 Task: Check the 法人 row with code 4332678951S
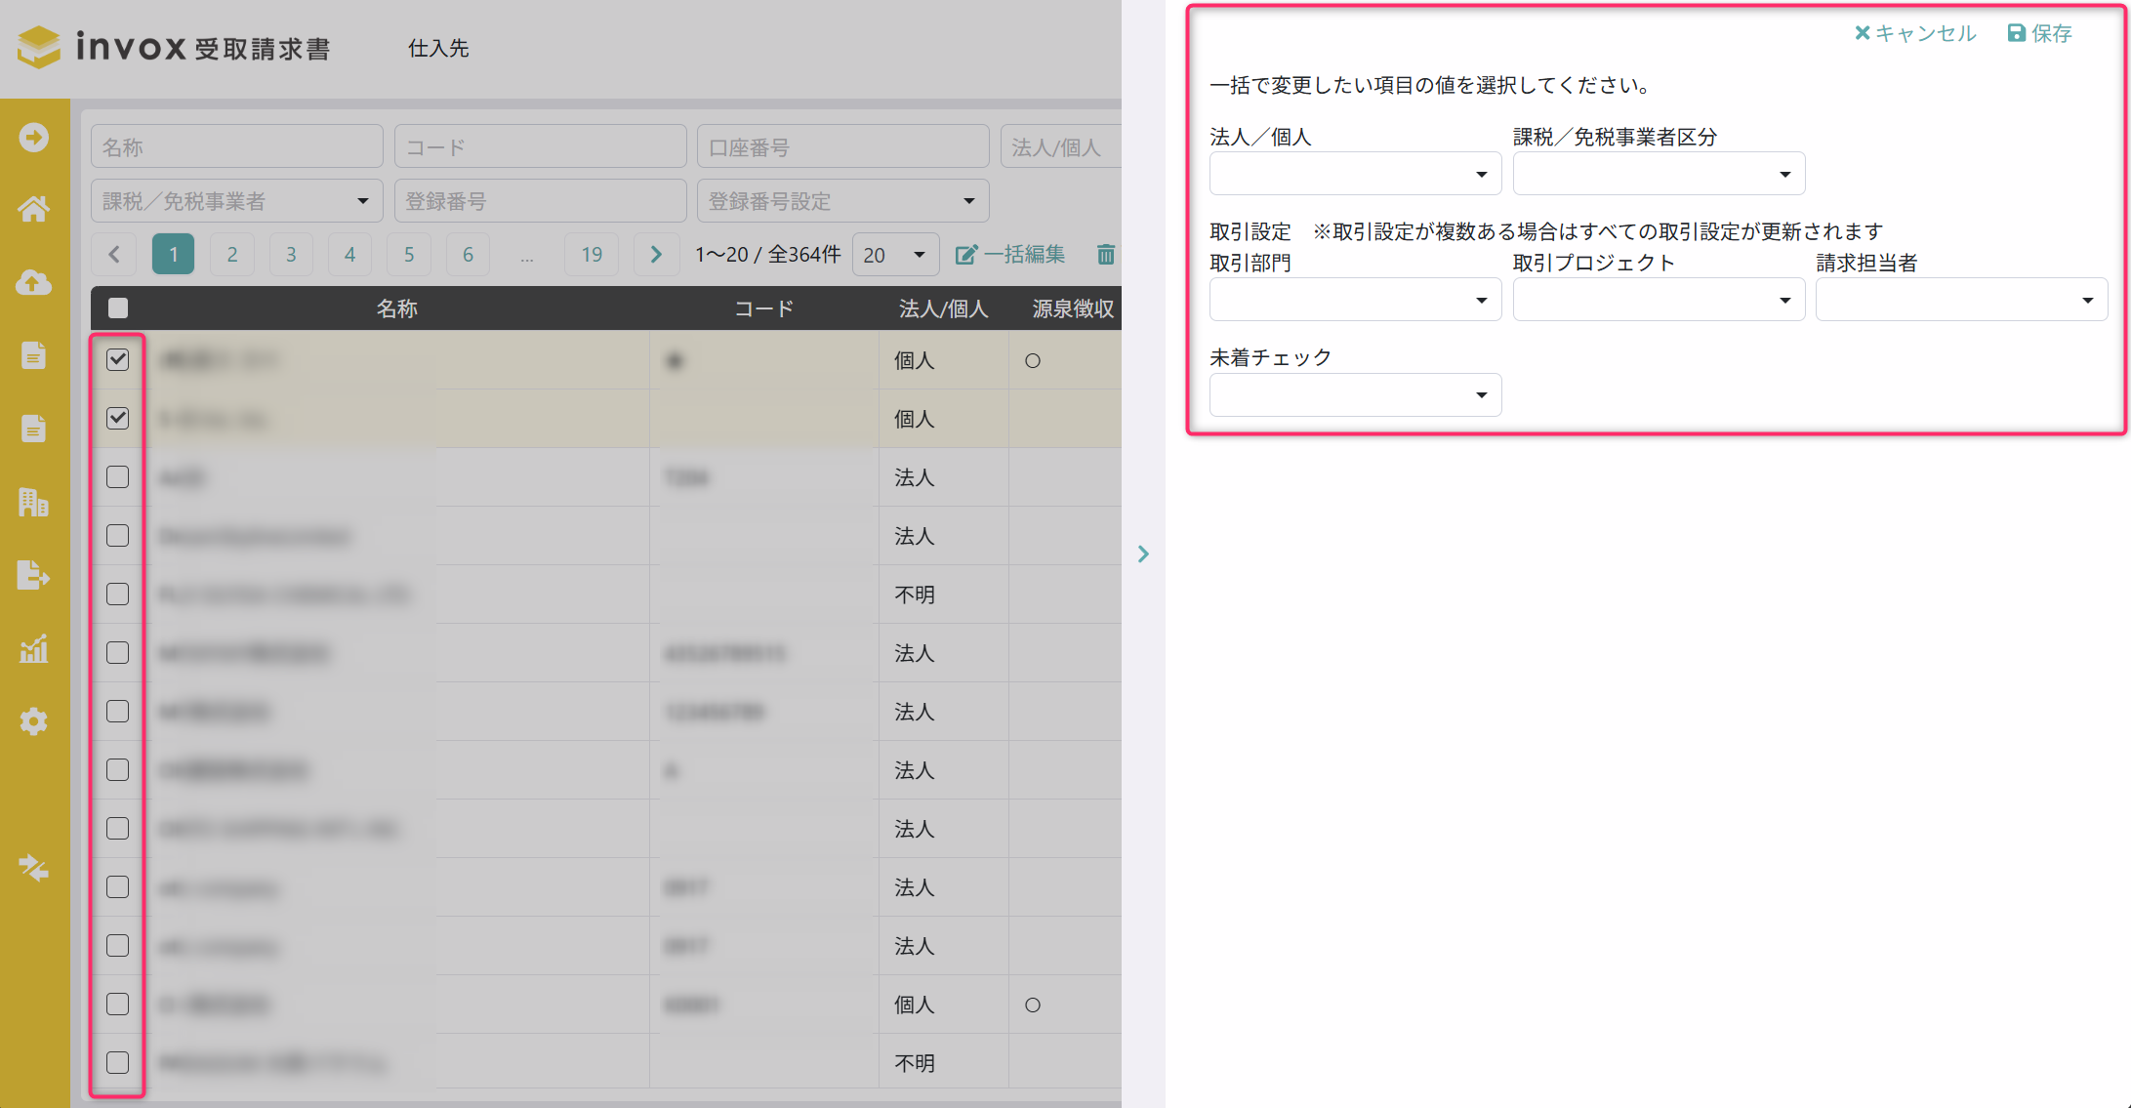(118, 652)
